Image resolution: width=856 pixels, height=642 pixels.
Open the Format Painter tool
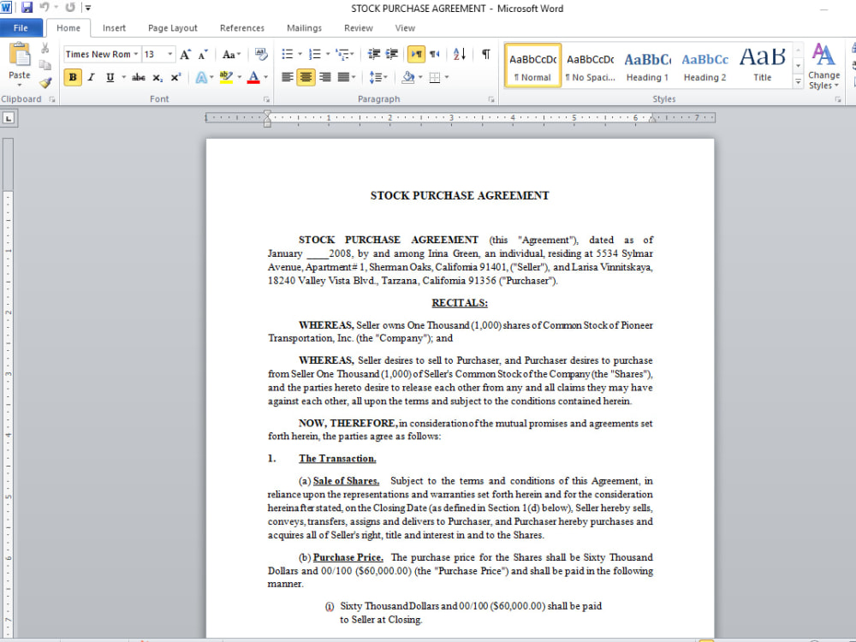click(x=45, y=83)
